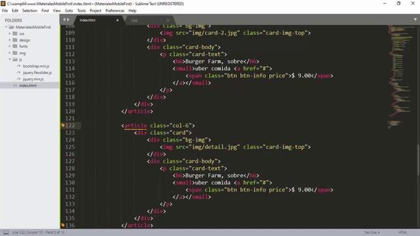Open the HTML syntax selector in status bar
The image size is (420, 236).
pyautogui.click(x=402, y=232)
